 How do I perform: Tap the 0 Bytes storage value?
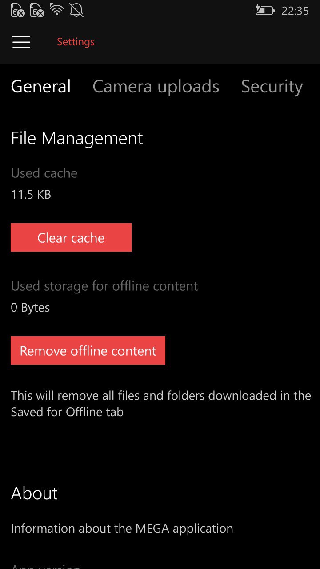tap(30, 308)
